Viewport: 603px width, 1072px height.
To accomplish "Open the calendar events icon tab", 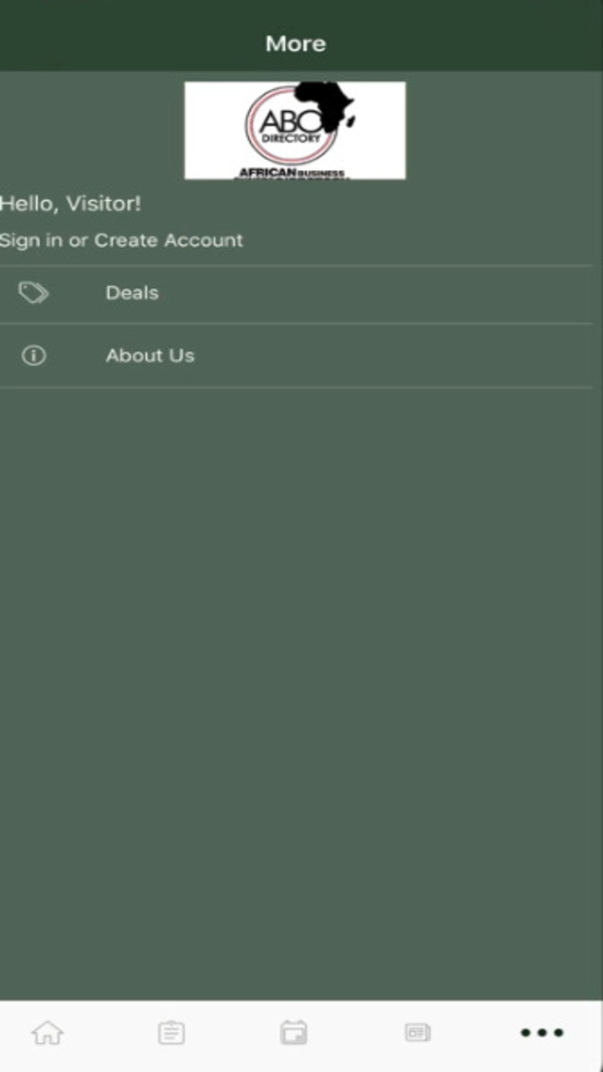I will [294, 1033].
